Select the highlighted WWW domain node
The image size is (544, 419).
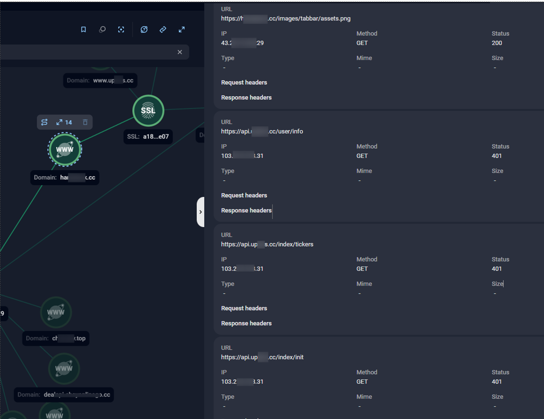pos(64,150)
